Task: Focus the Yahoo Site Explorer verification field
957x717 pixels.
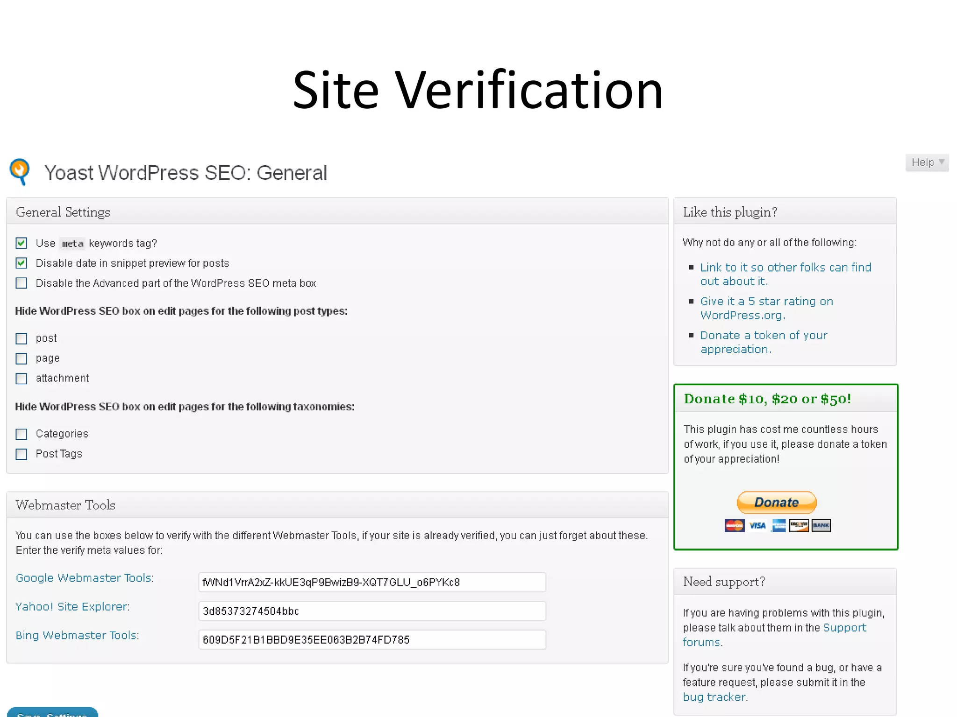Action: 372,611
